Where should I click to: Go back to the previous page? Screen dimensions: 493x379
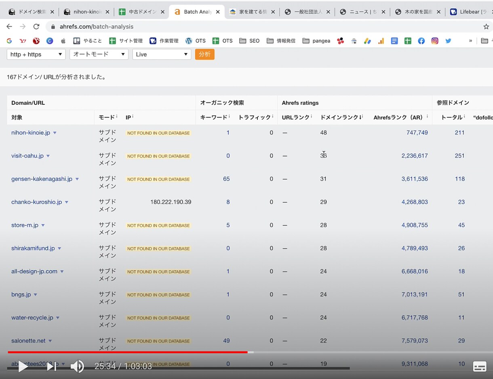click(9, 27)
